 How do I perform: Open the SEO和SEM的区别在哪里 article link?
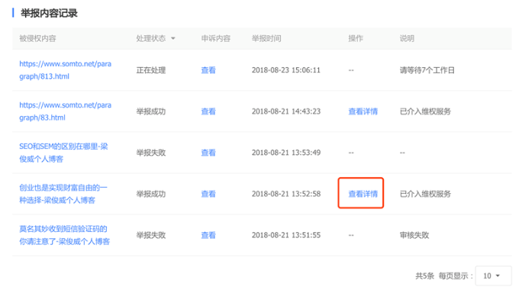(x=63, y=153)
